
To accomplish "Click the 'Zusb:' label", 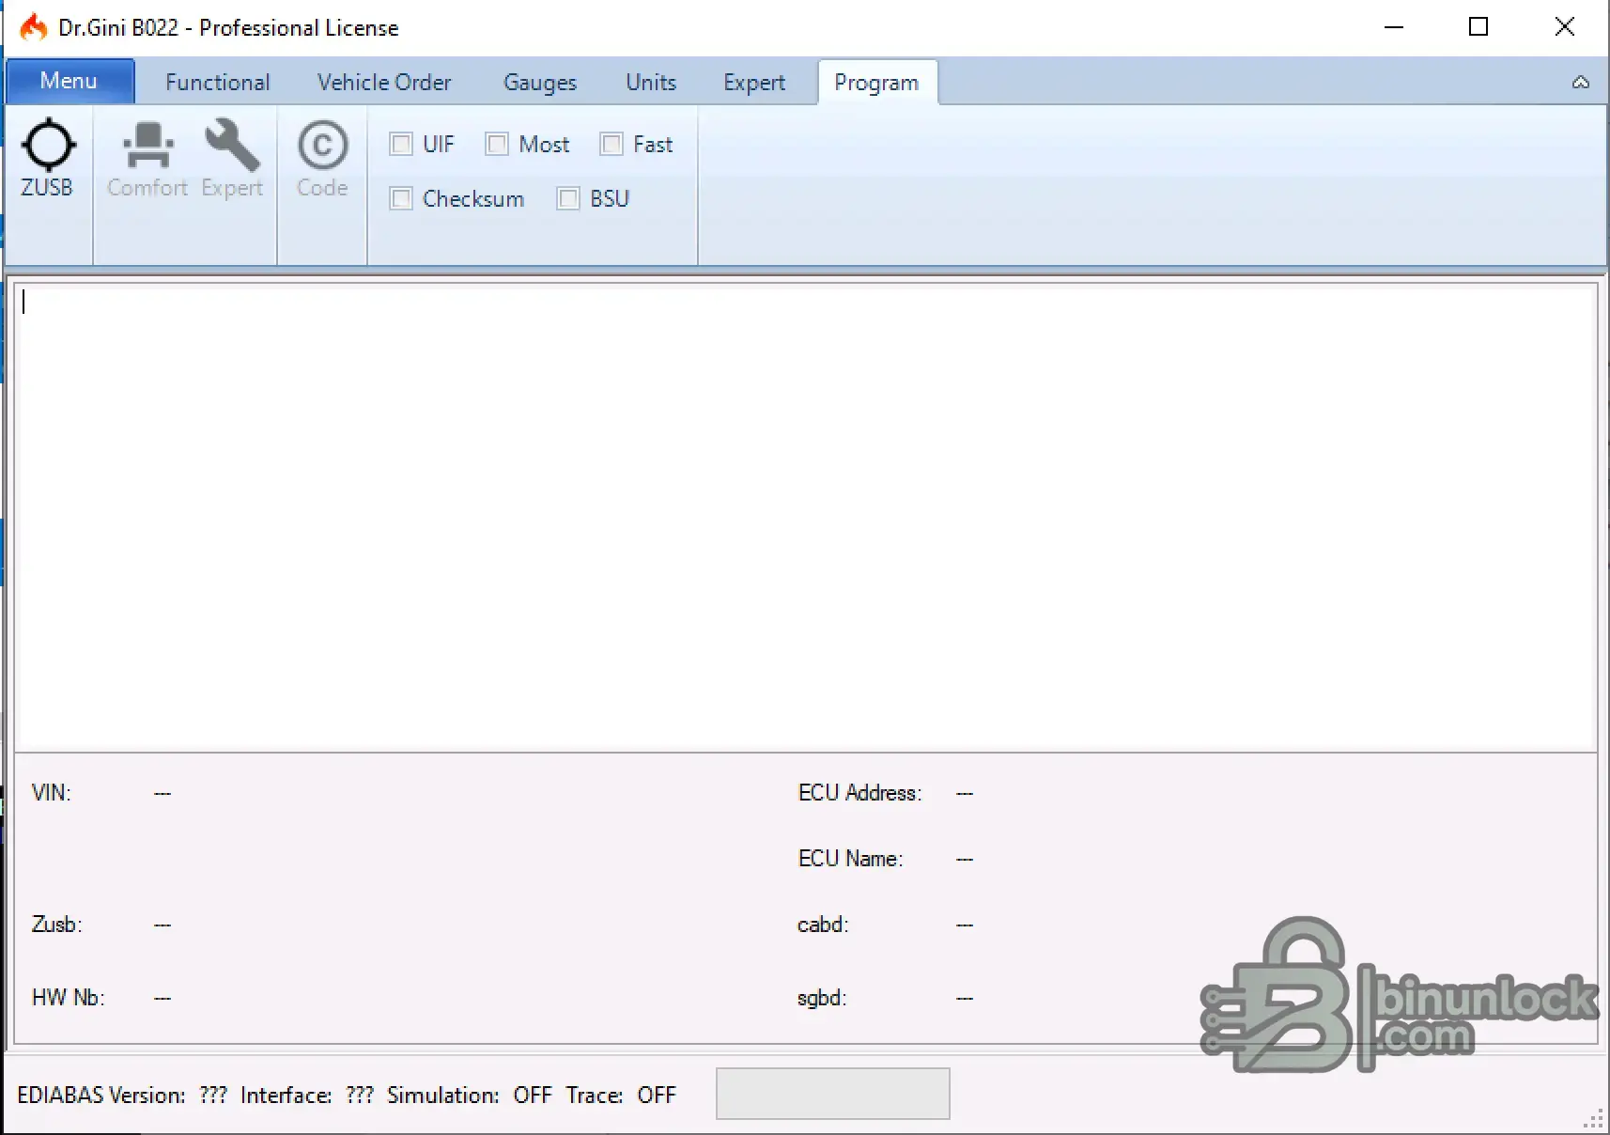I will click(57, 925).
